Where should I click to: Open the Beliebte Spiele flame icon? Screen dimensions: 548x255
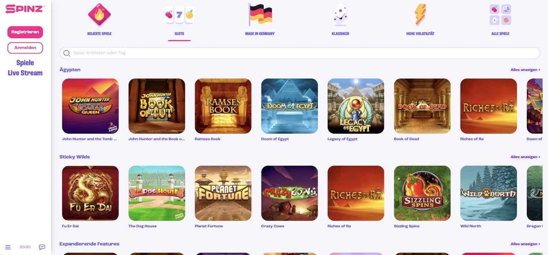[x=99, y=15]
